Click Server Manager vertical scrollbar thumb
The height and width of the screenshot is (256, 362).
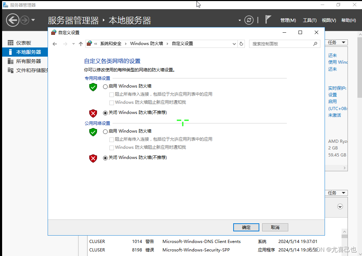coord(360,68)
